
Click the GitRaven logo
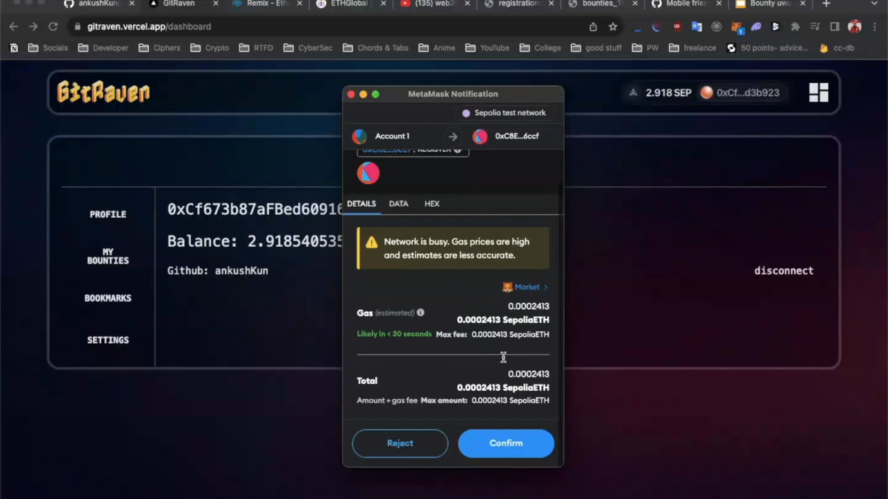103,92
